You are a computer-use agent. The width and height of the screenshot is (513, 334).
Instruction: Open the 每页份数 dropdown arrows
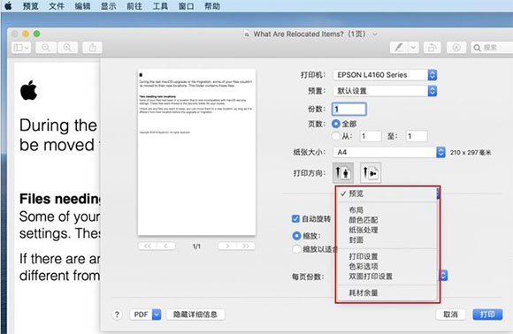point(443,276)
